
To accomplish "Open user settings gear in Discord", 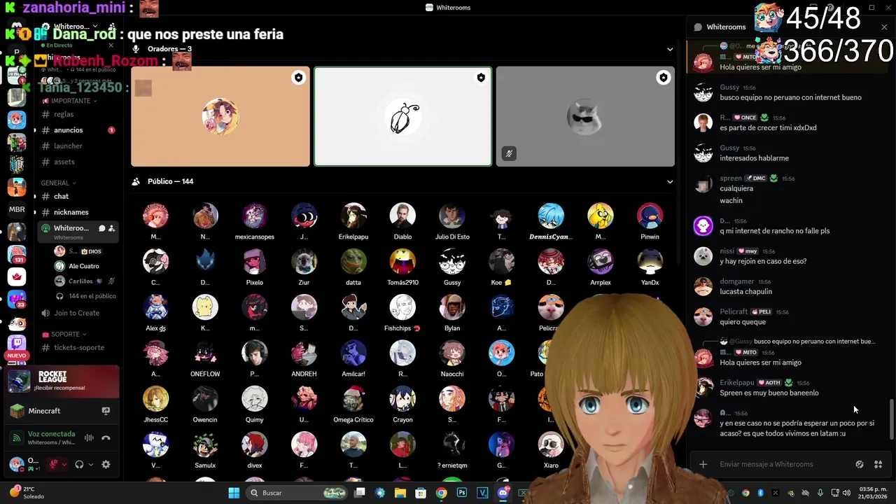I will pos(106,464).
